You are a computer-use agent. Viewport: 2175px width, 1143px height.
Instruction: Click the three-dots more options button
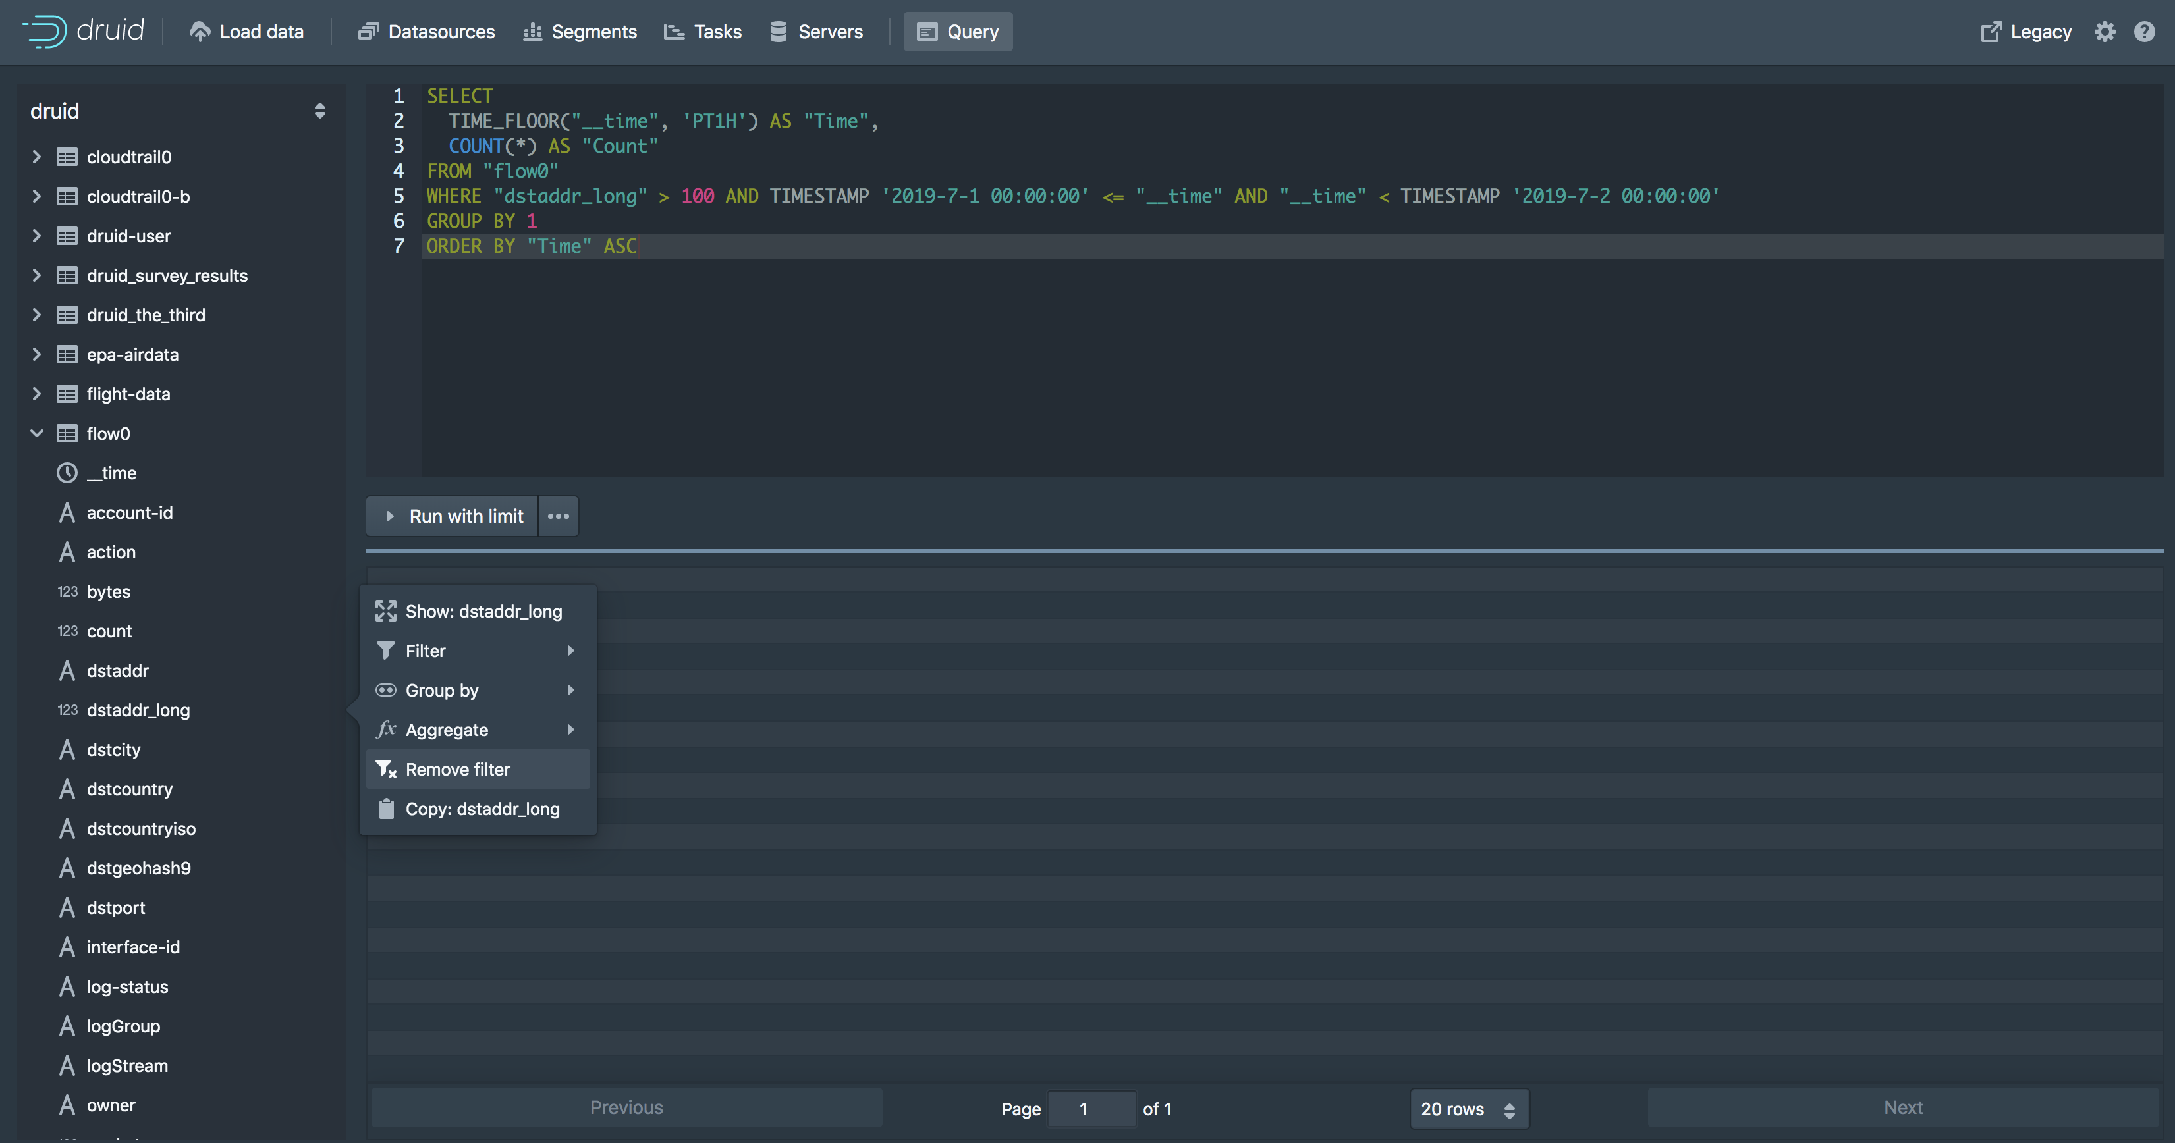(x=558, y=516)
